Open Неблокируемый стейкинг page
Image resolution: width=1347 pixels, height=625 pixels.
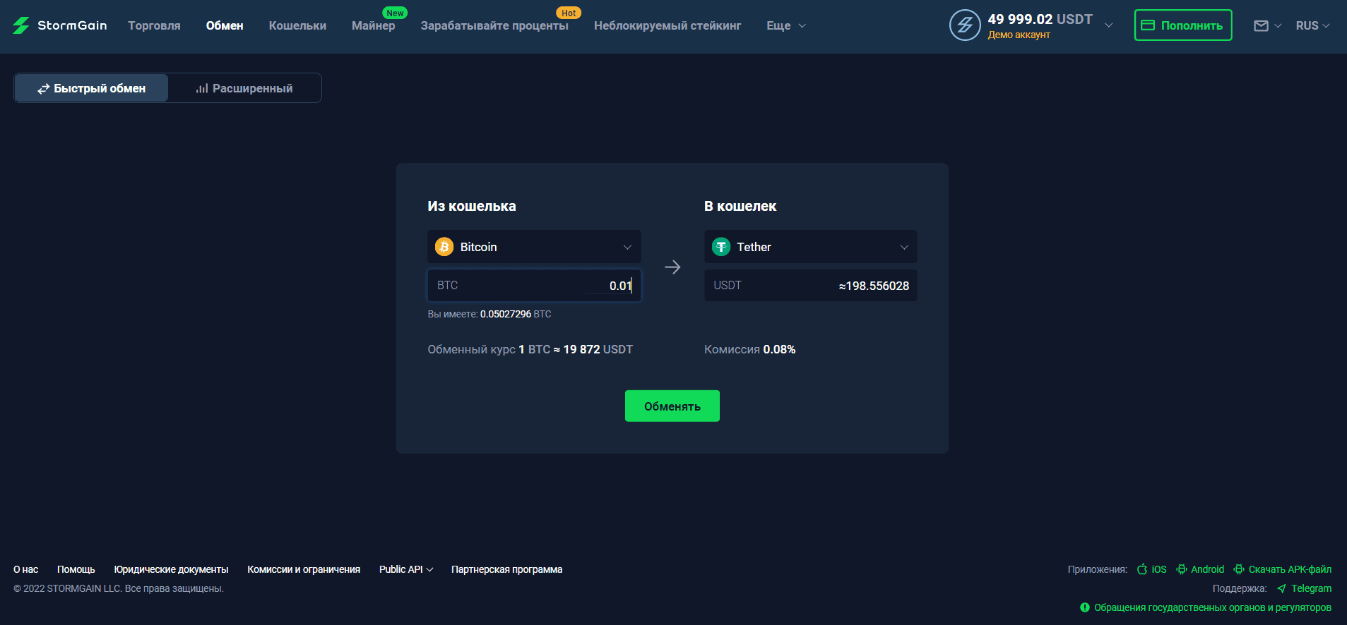click(x=667, y=25)
